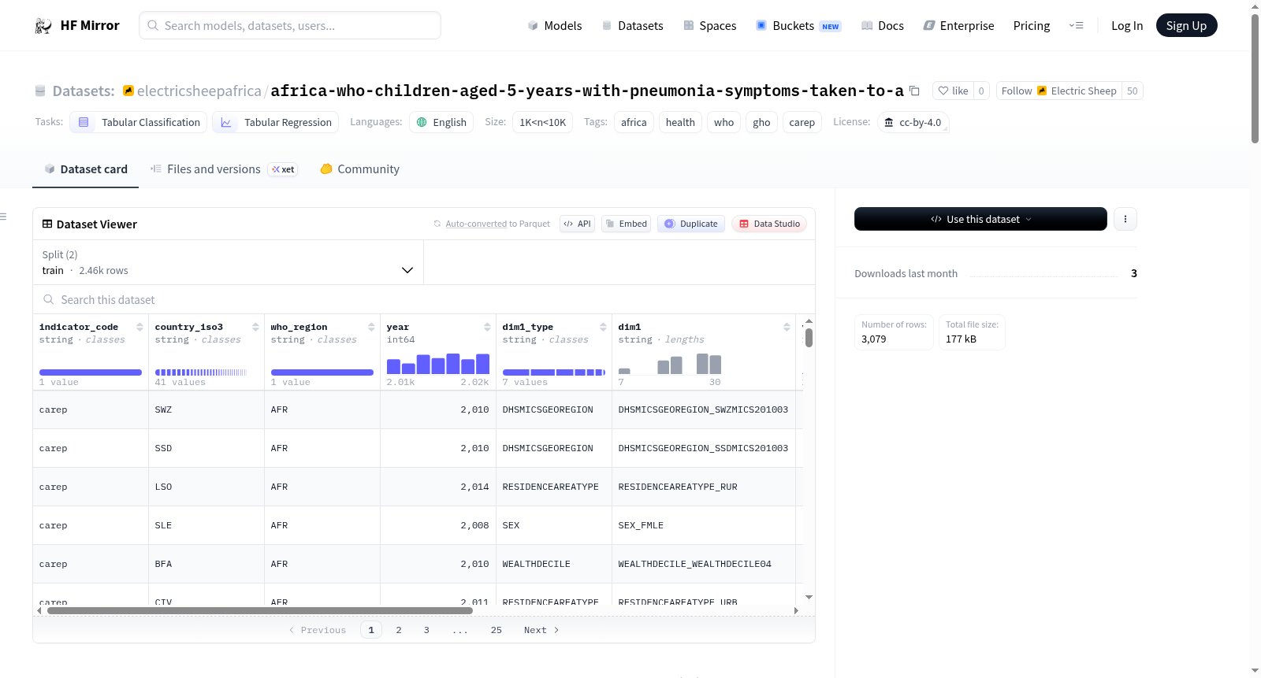Open Data Studio
The height and width of the screenshot is (678, 1261).
[769, 224]
